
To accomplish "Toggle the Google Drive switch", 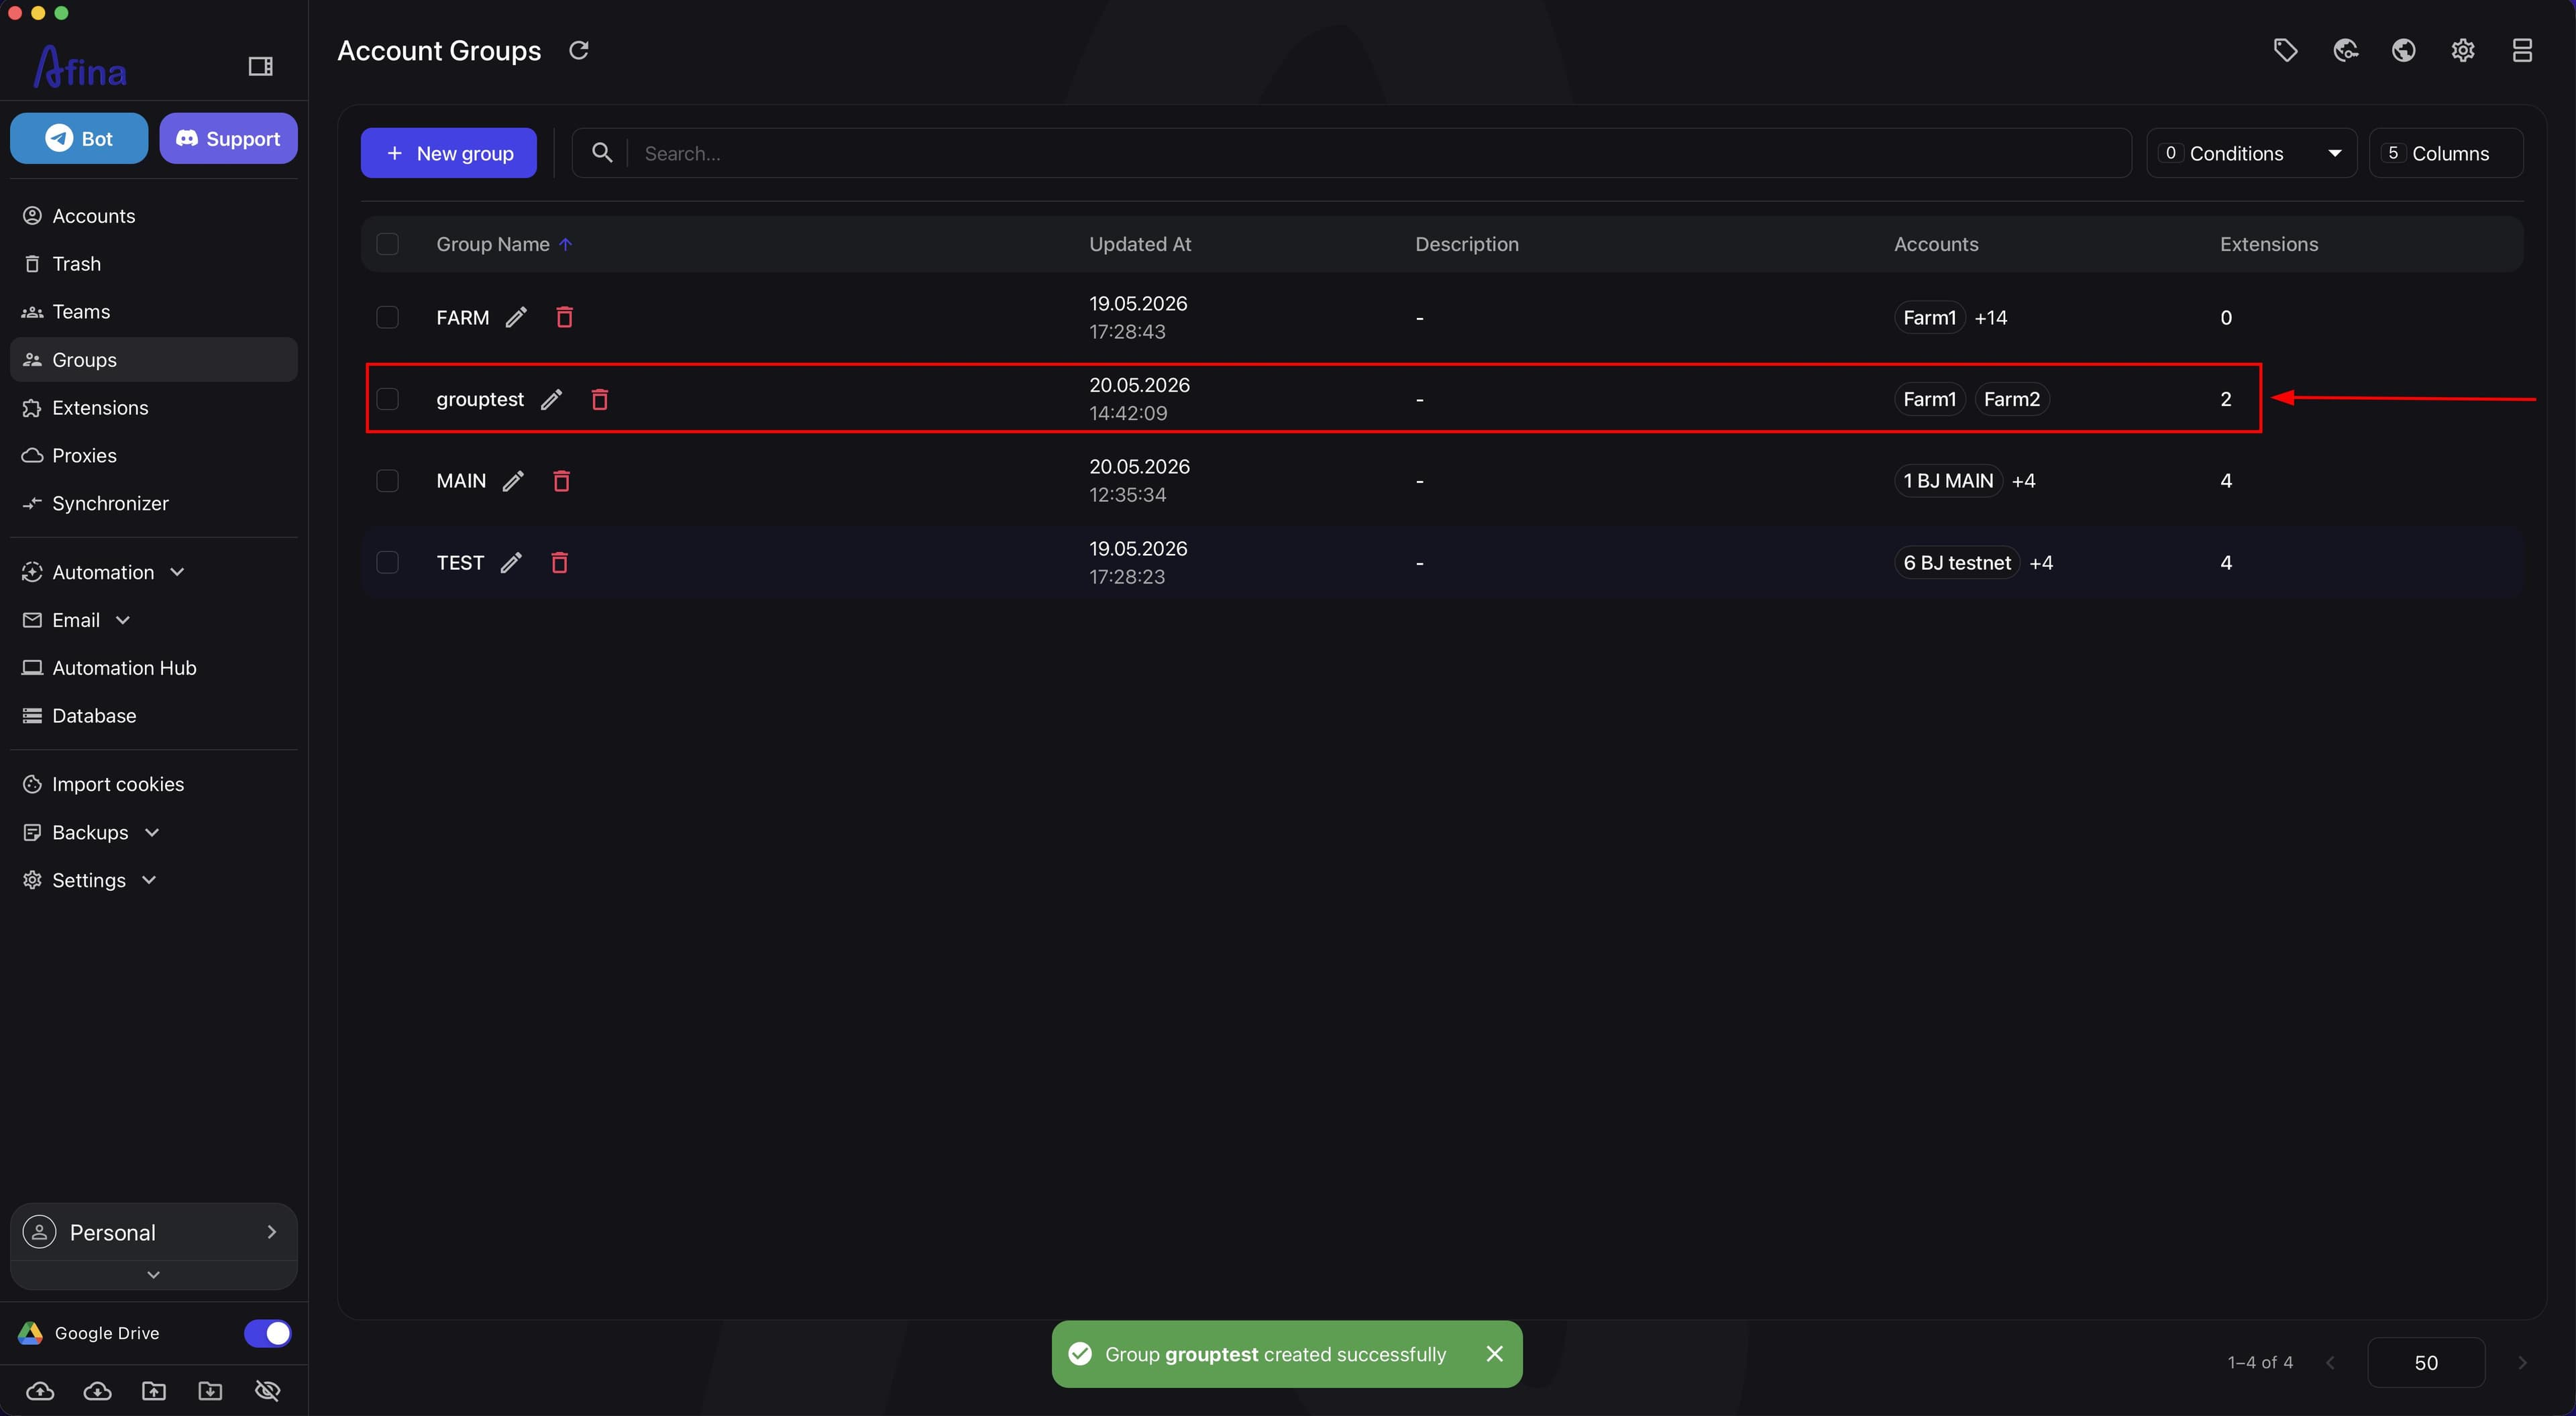I will pos(267,1333).
